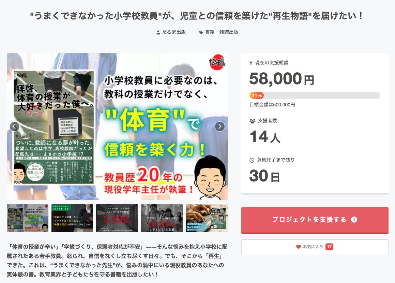Viewport: 395px width, 283px height.
Task: Click the heart icon on the favorite button
Action: click(298, 247)
